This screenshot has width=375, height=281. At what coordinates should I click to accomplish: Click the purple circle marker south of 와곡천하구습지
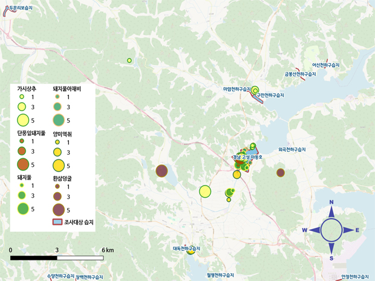(281, 173)
